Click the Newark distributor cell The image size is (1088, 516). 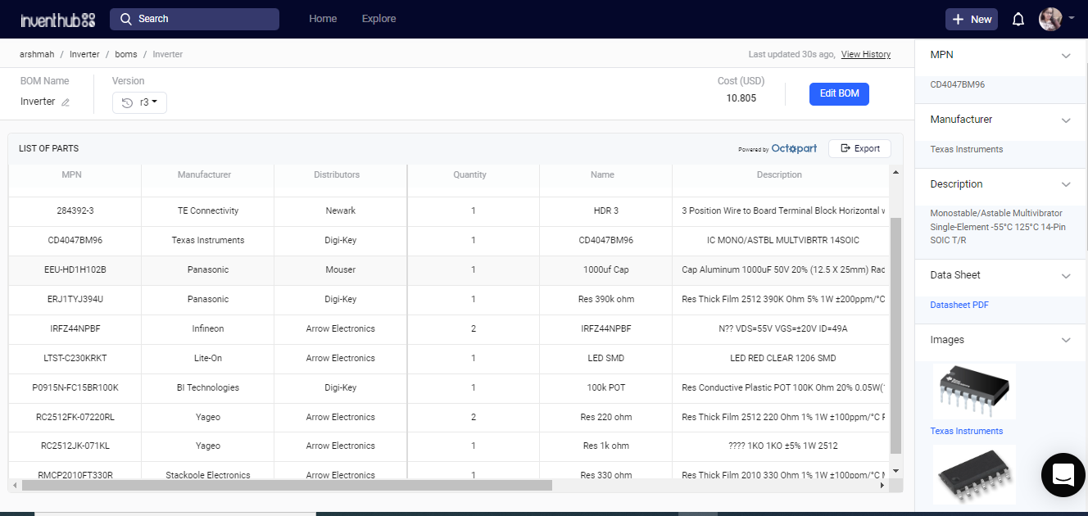click(x=341, y=211)
